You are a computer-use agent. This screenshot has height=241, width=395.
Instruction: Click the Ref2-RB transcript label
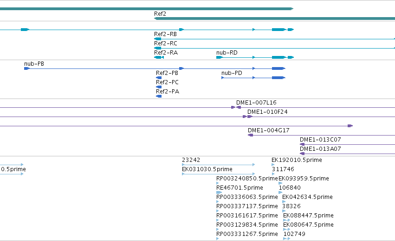165,34
